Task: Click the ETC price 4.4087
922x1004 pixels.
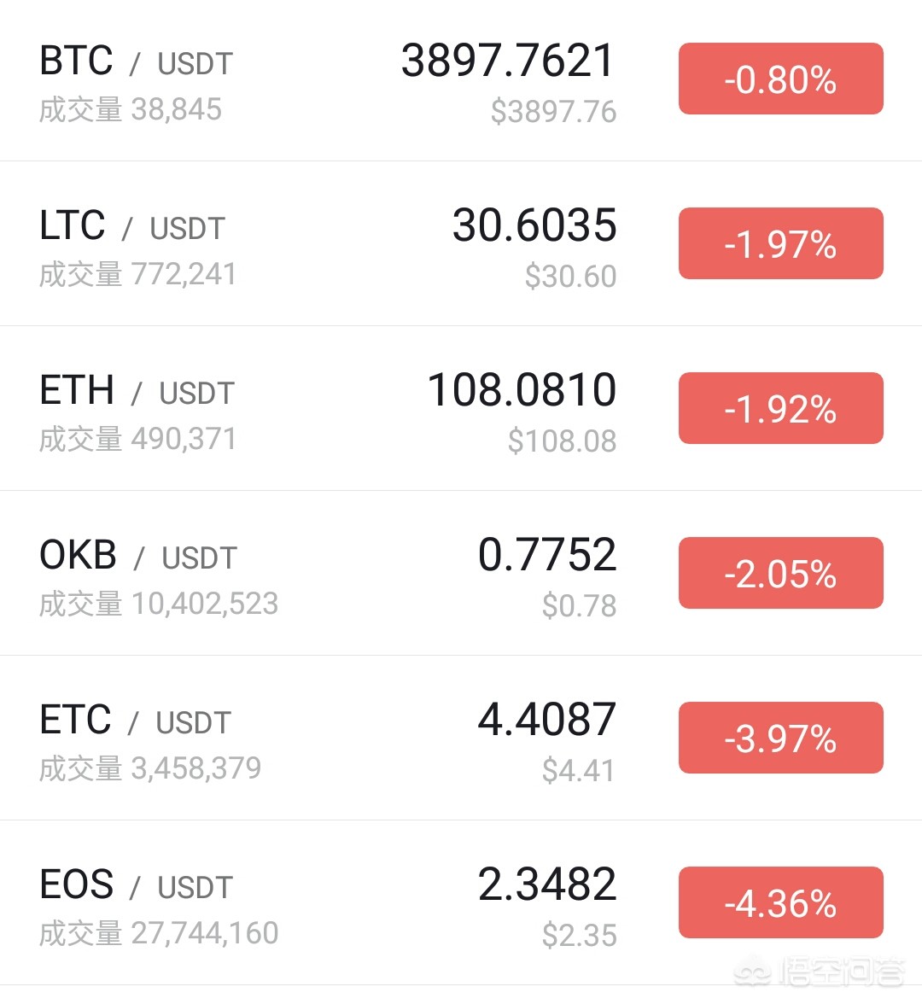Action: 547,721
